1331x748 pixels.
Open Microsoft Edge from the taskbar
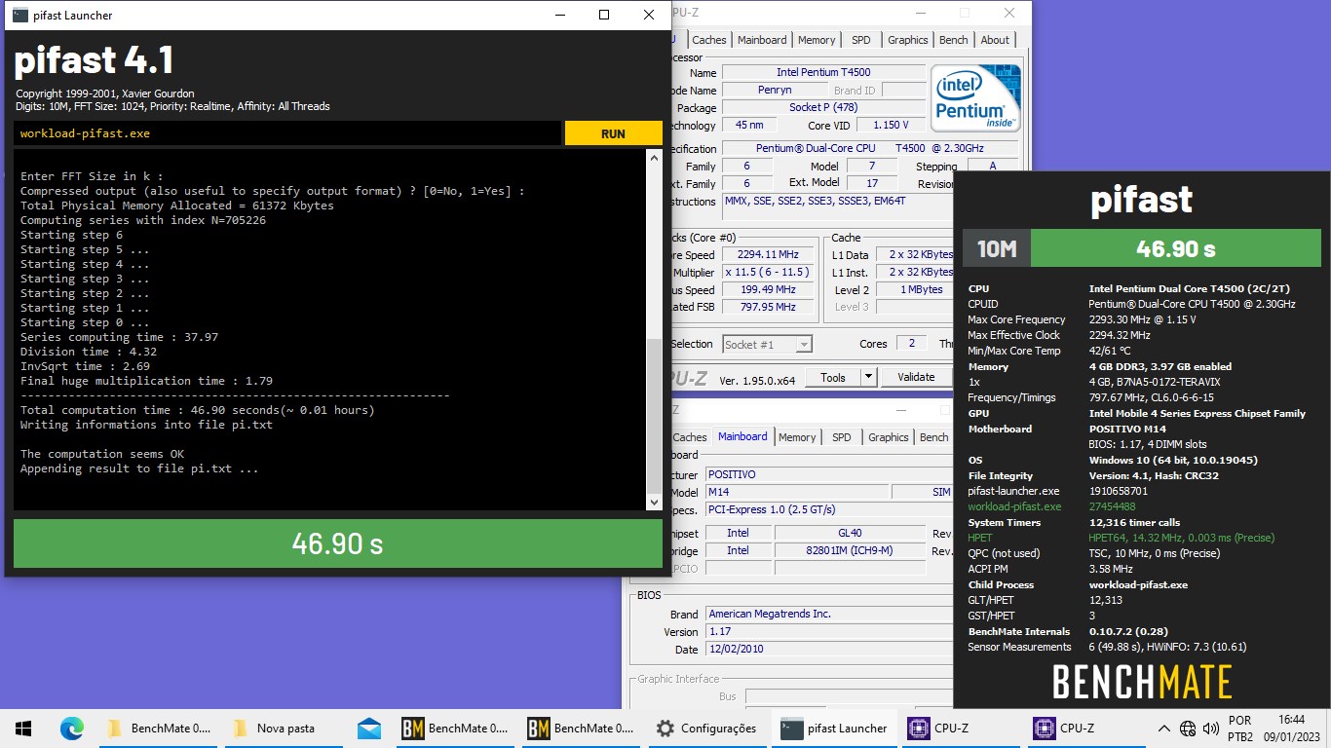pyautogui.click(x=72, y=729)
